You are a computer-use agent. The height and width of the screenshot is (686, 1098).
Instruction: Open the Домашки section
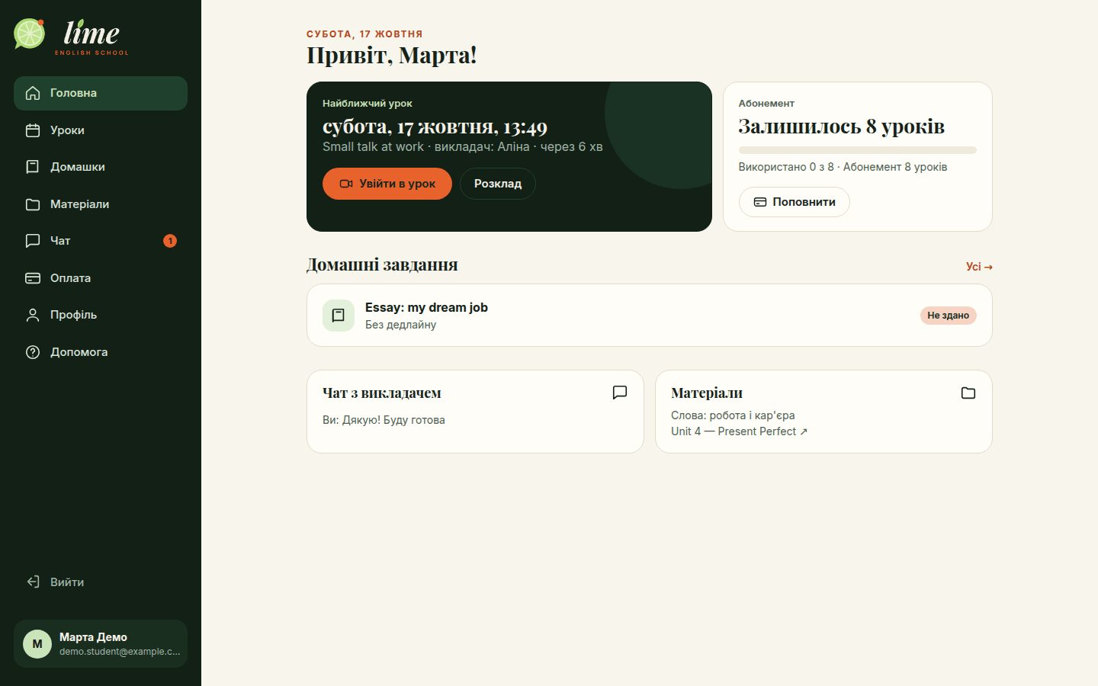click(101, 167)
